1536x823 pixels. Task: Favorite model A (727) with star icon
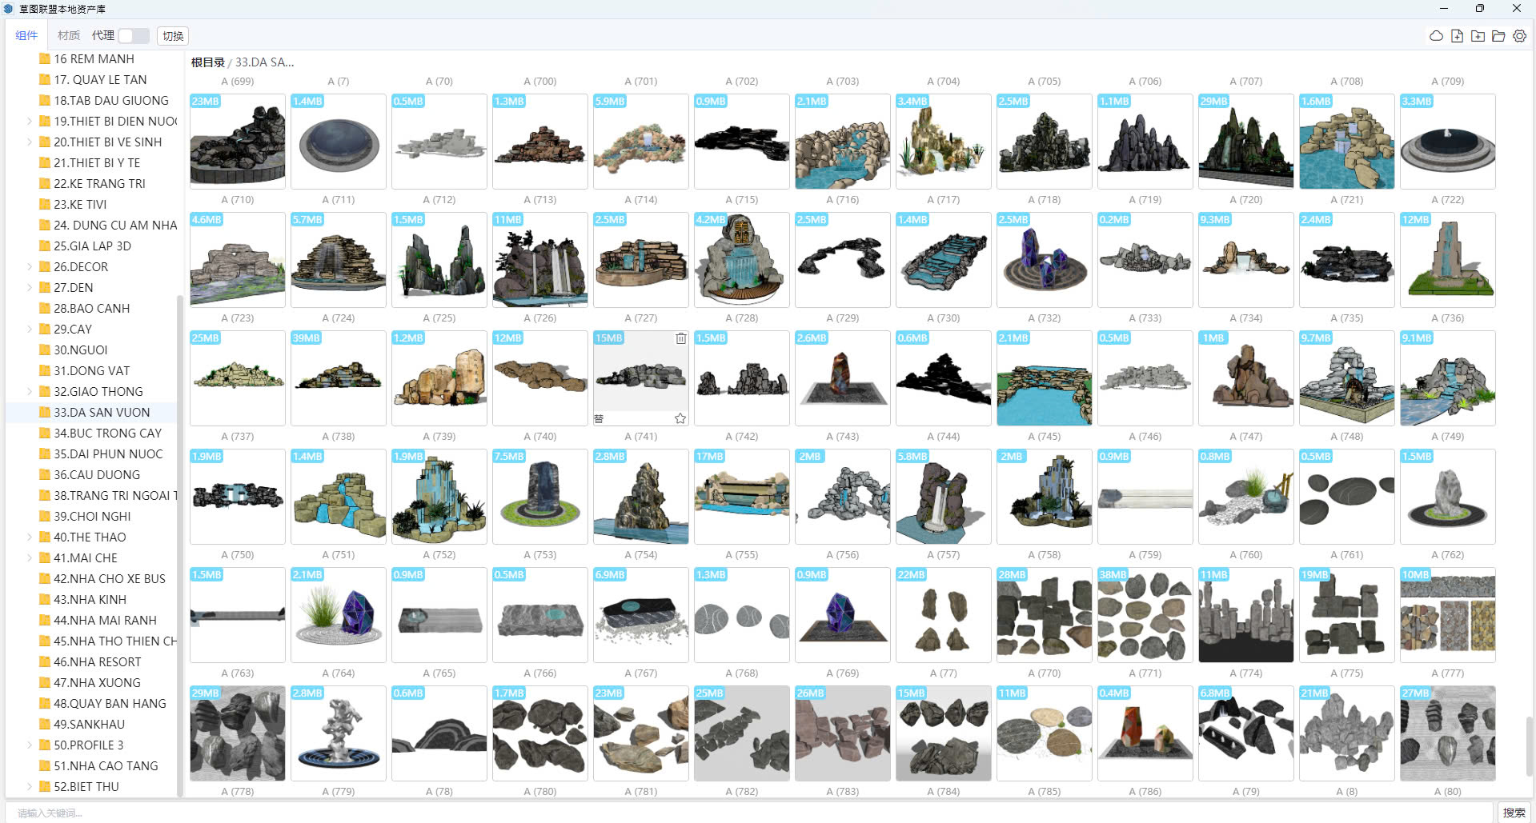(680, 418)
